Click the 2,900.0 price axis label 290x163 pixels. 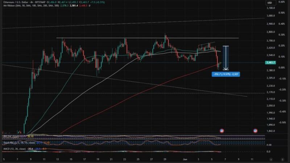coord(271,24)
